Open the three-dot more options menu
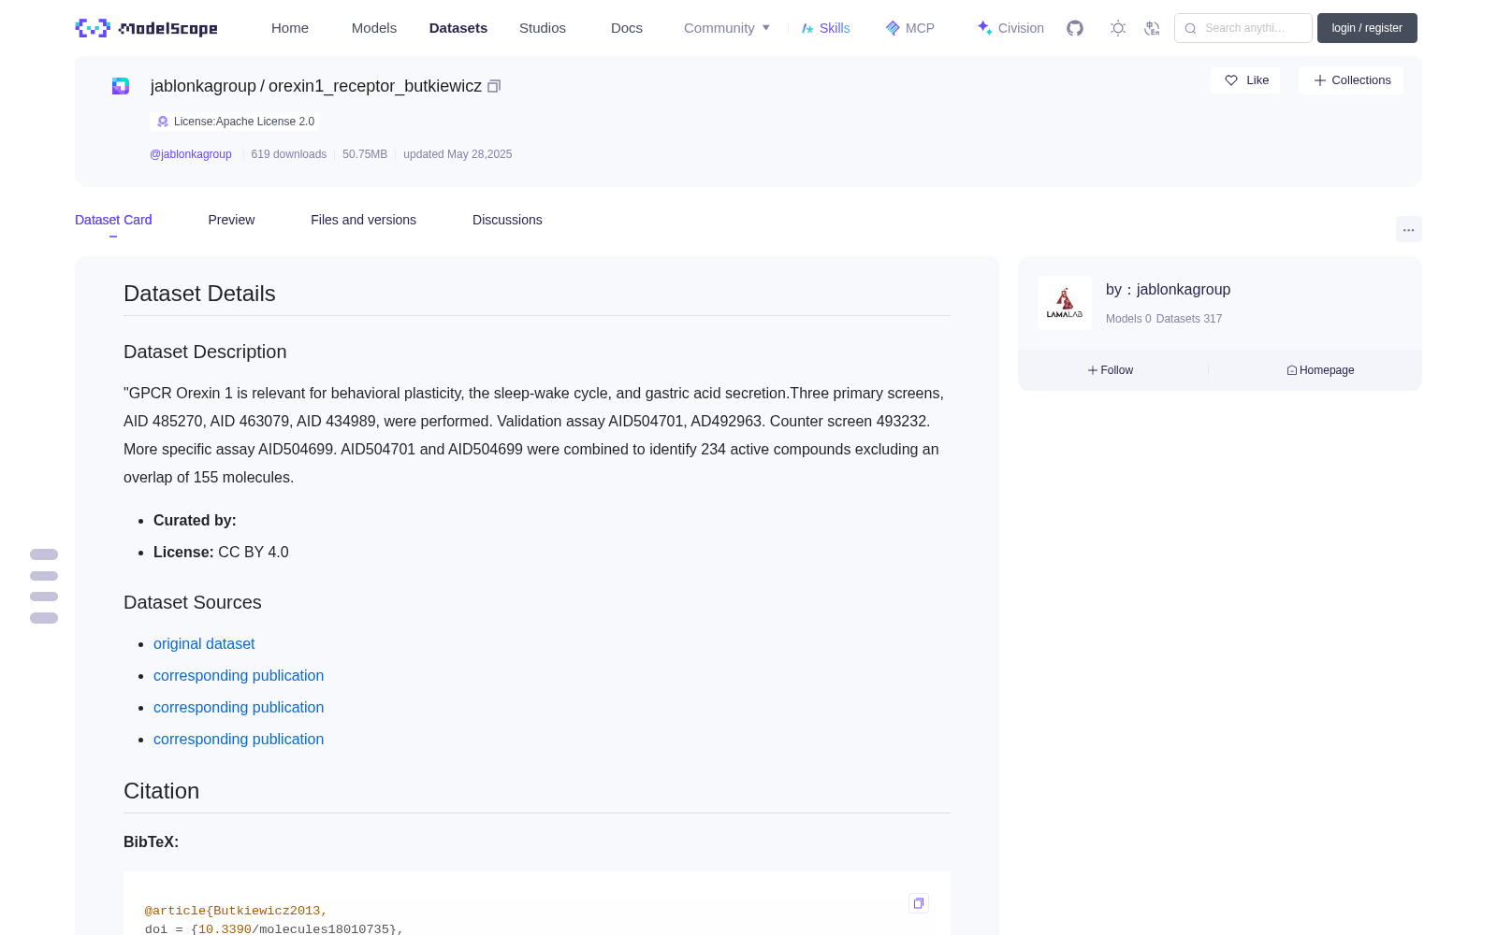 1409,229
